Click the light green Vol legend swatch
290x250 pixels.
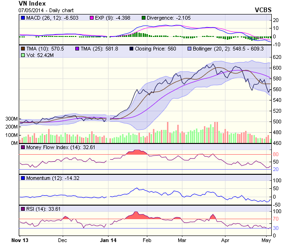22,55
